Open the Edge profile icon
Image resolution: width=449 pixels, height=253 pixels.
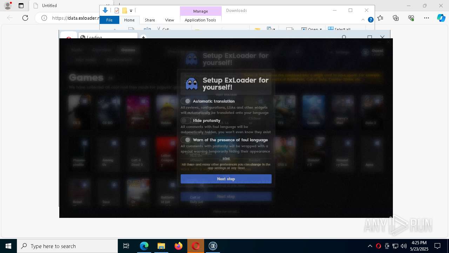pos(7,6)
